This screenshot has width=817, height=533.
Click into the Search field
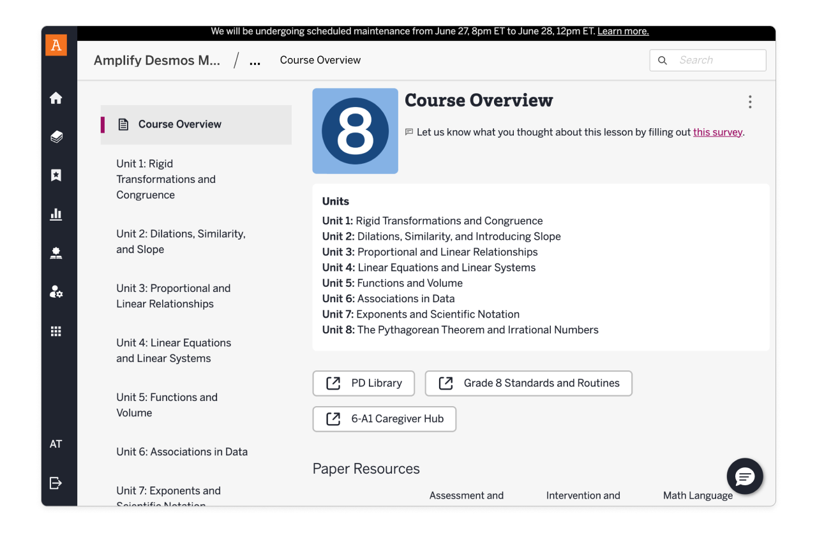click(x=717, y=60)
